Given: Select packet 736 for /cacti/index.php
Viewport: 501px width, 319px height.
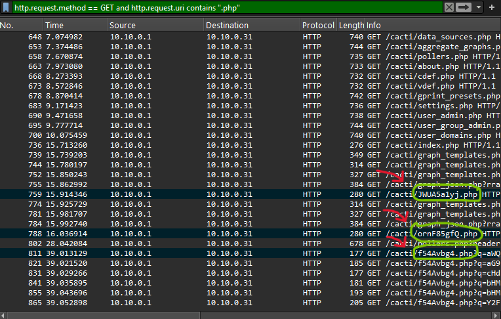Looking at the screenshot, I should [x=197, y=144].
